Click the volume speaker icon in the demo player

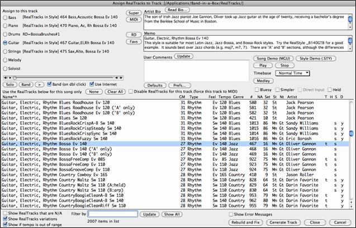[x=6, y=78]
